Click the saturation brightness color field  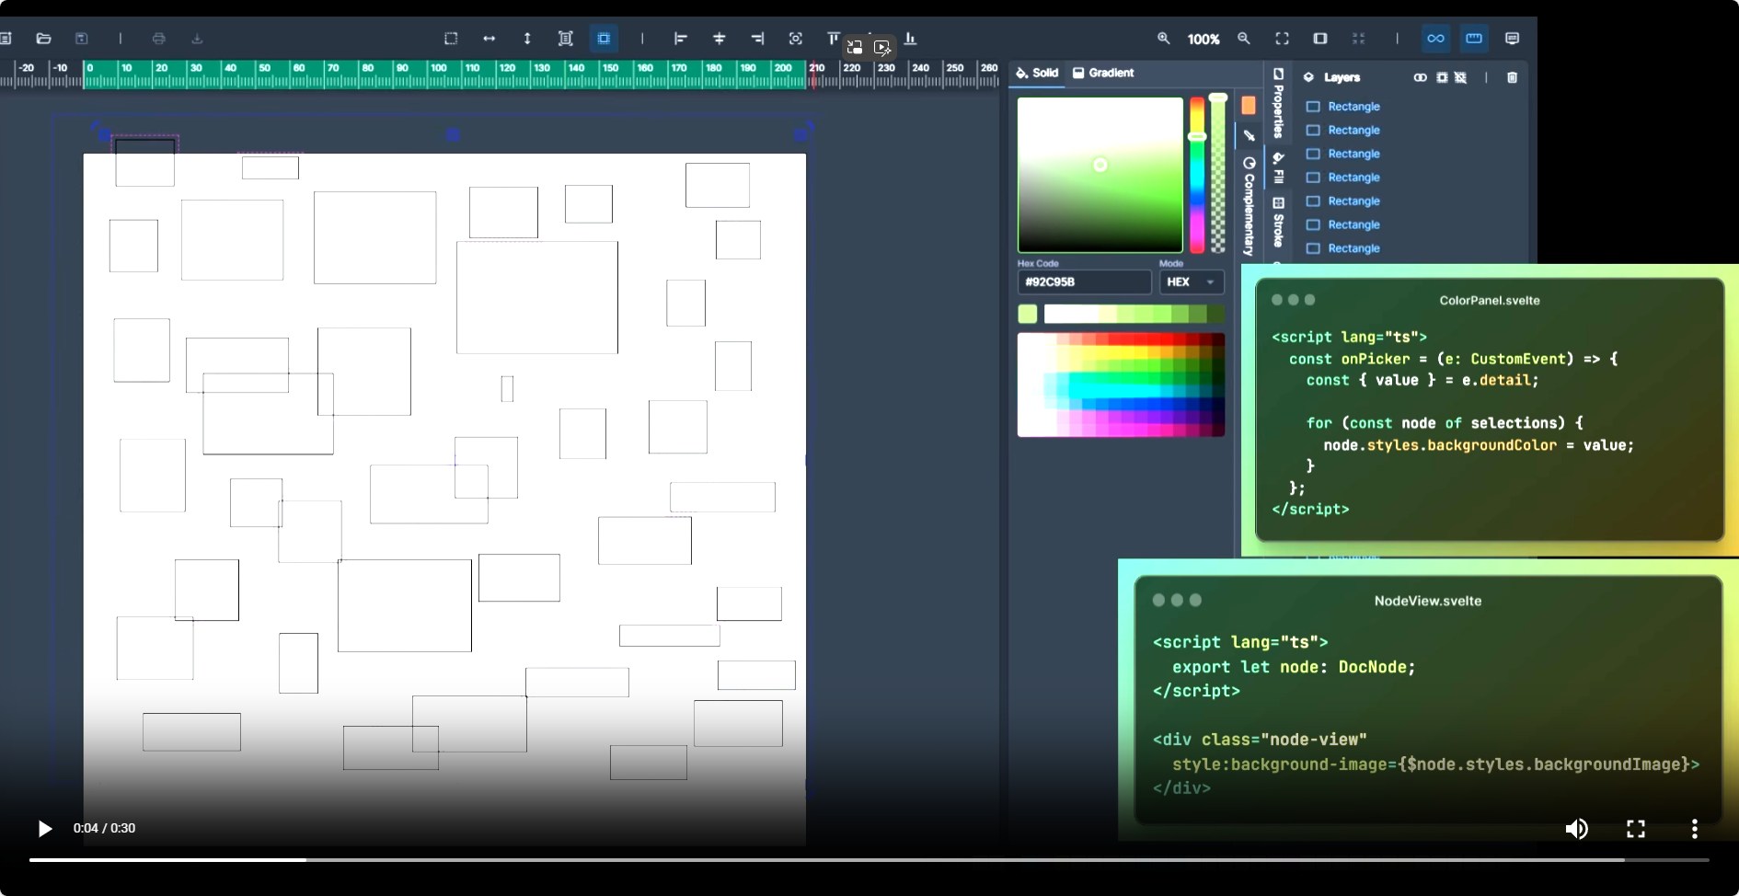click(1100, 175)
